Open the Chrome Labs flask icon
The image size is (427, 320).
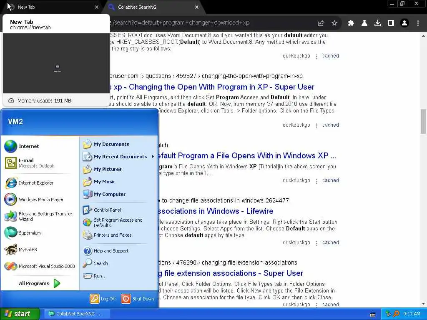pyautogui.click(x=364, y=23)
